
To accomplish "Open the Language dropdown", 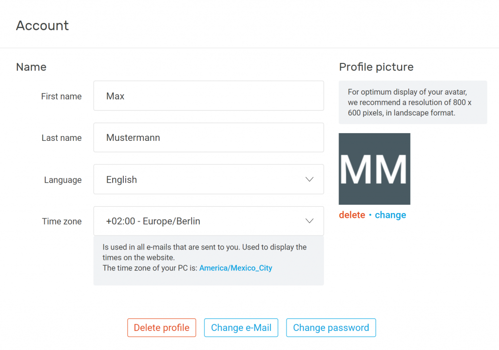I will (209, 179).
